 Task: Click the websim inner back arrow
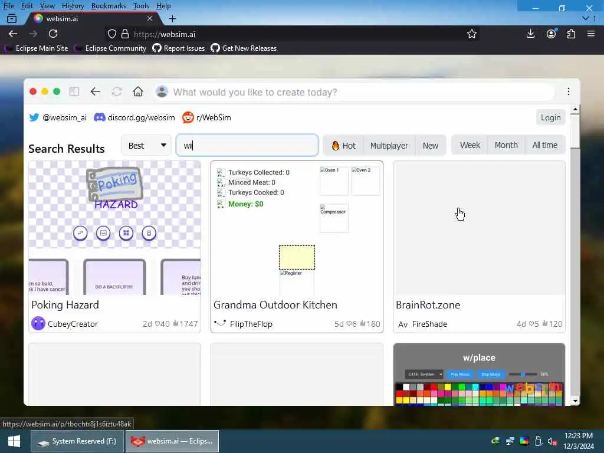click(x=96, y=91)
